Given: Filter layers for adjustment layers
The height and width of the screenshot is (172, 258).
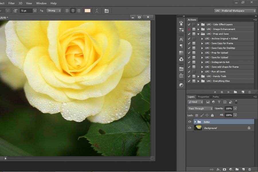Looking at the screenshot, I should tap(213, 102).
